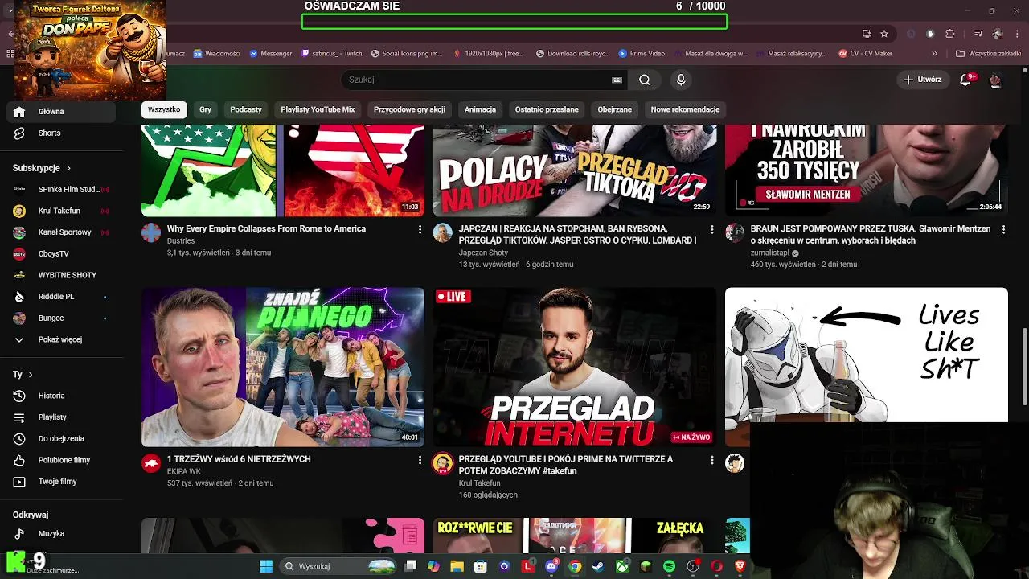Play the ZNAJDŹ PIJANEGO video thumbnail
This screenshot has width=1029, height=579.
(283, 367)
